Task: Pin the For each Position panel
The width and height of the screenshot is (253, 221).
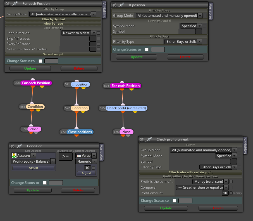Action: [x=15, y=3]
